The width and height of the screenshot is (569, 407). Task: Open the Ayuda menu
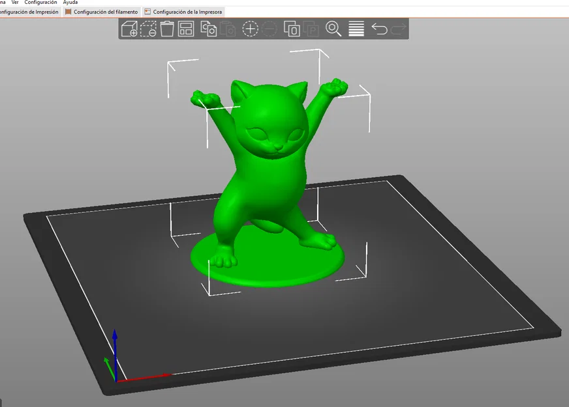pos(70,2)
